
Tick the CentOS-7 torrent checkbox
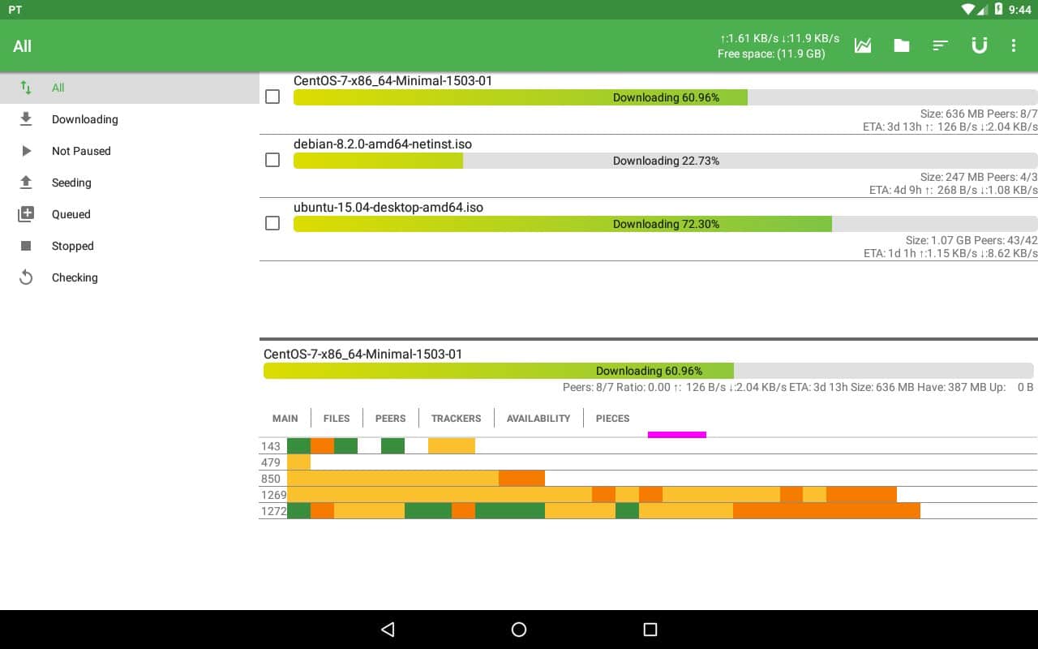pos(272,97)
